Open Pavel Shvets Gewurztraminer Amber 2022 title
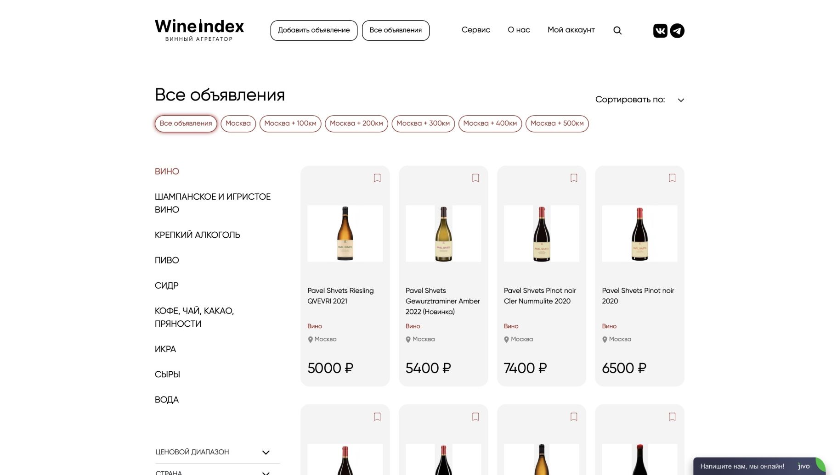 click(443, 301)
